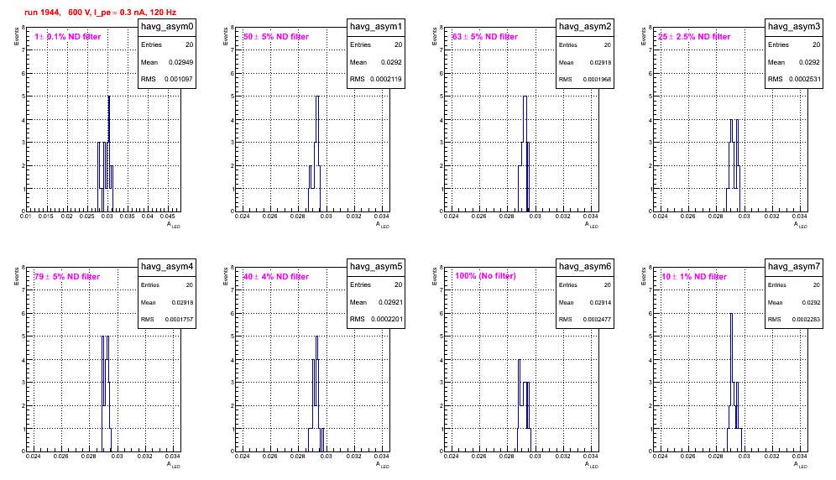
Task: Select the Mean value 0.02914 in havg_asym6
Action: click(600, 302)
